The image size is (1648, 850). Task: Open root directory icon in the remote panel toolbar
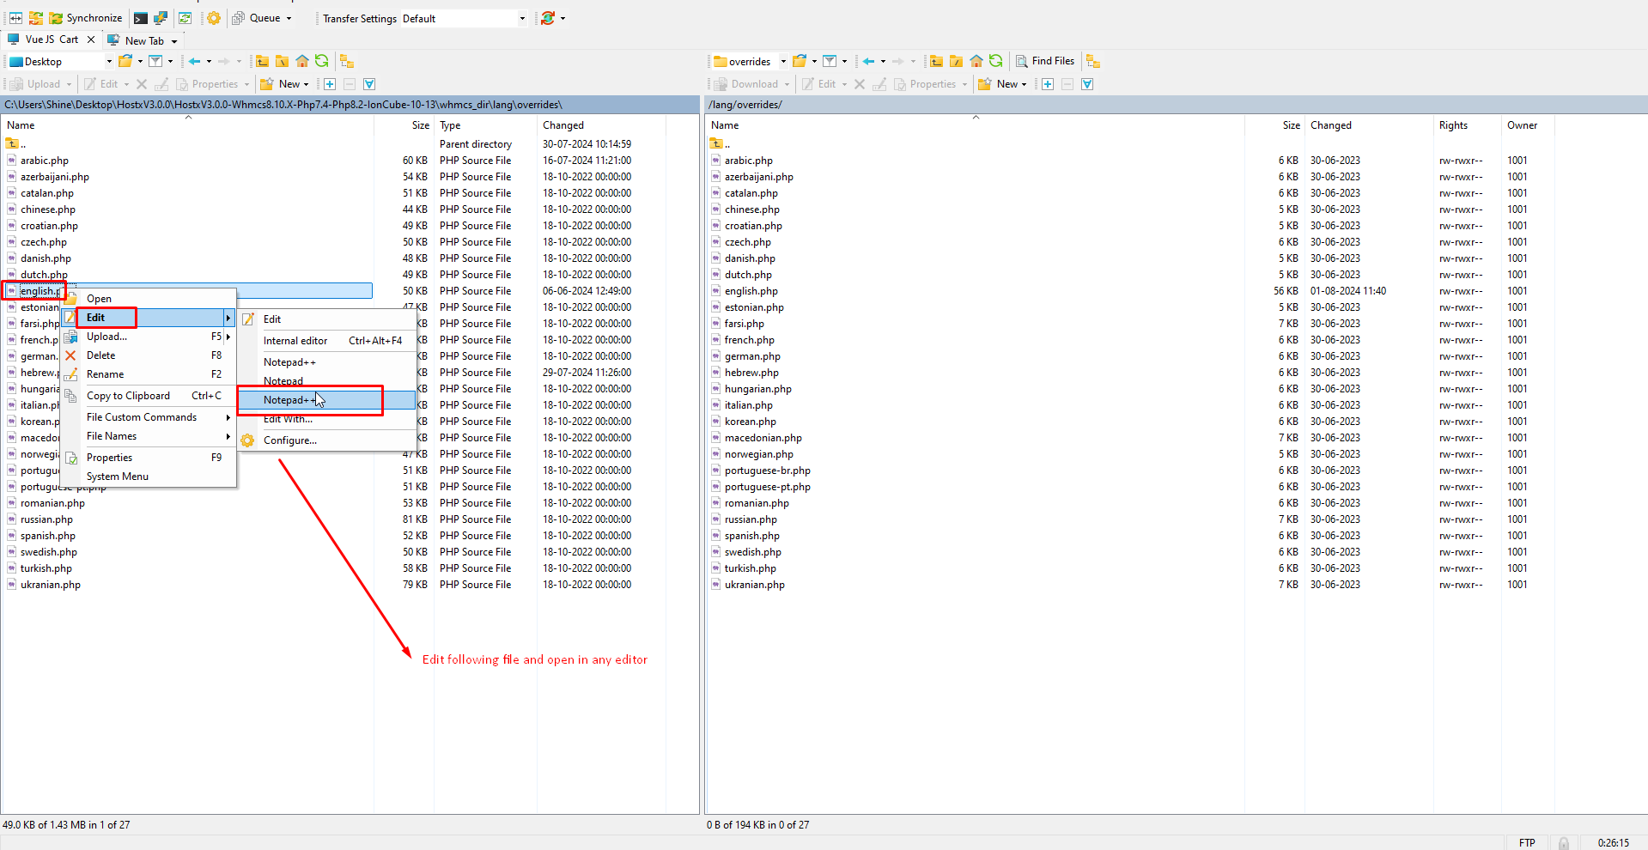(x=956, y=61)
